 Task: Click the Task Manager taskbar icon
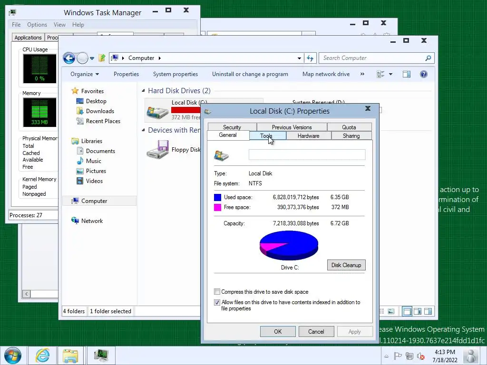[x=101, y=355]
